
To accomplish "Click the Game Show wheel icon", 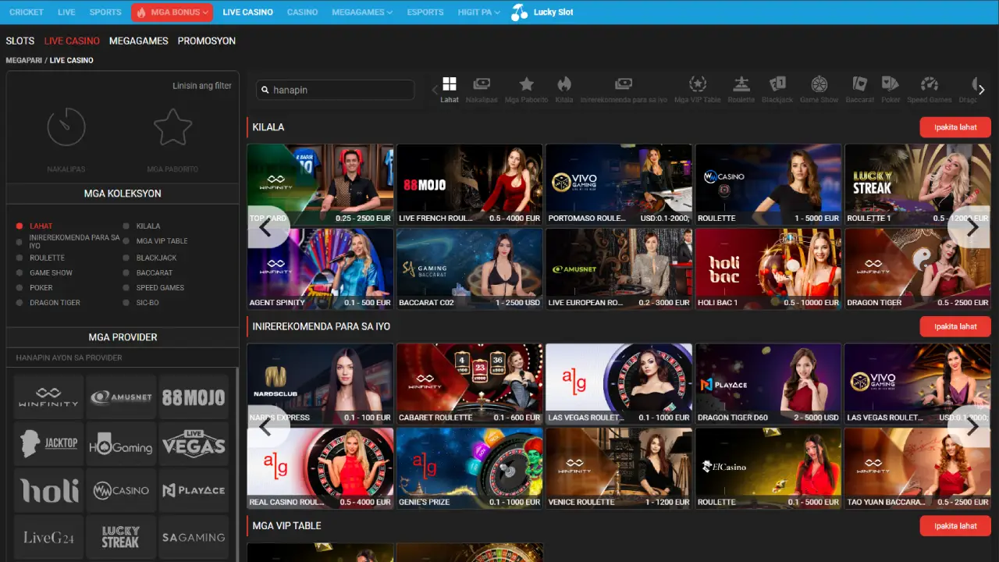I will (819, 85).
